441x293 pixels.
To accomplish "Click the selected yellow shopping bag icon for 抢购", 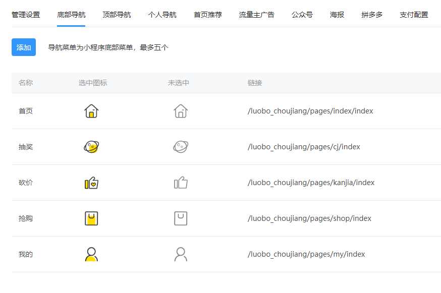I will [x=91, y=218].
